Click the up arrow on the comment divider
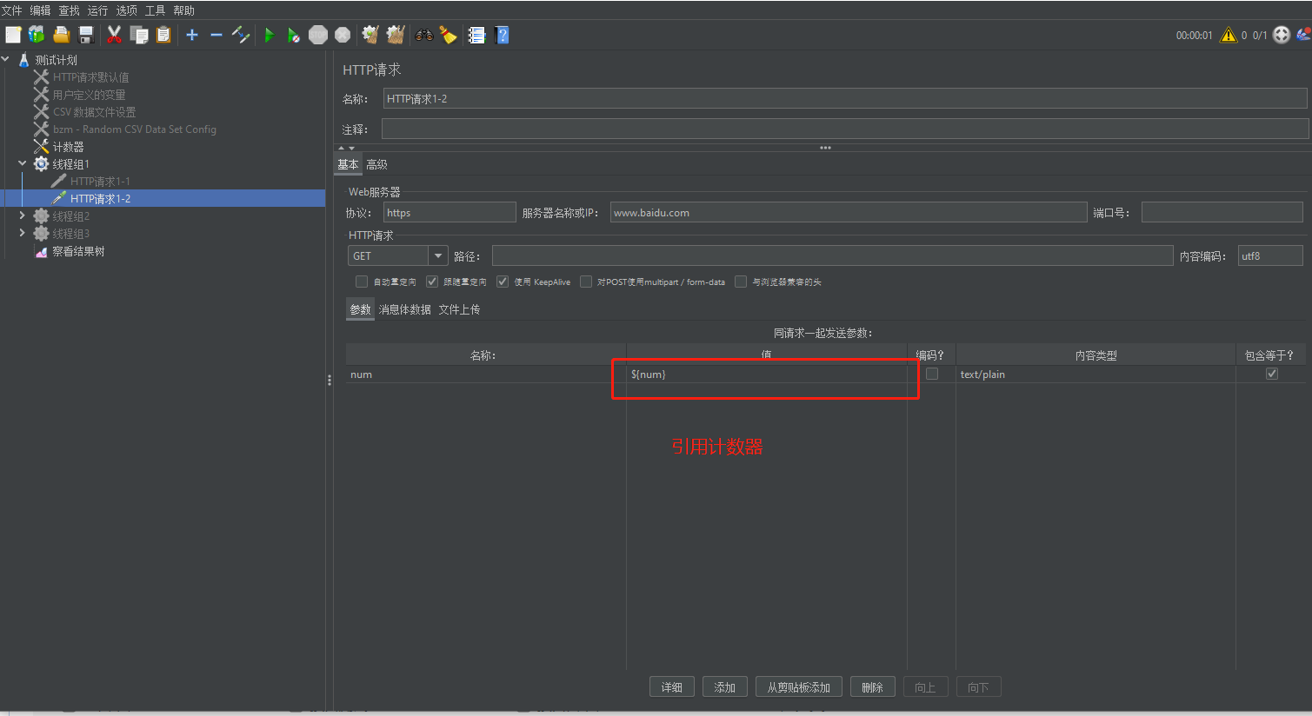Screen dimensions: 1312x716 pos(341,149)
